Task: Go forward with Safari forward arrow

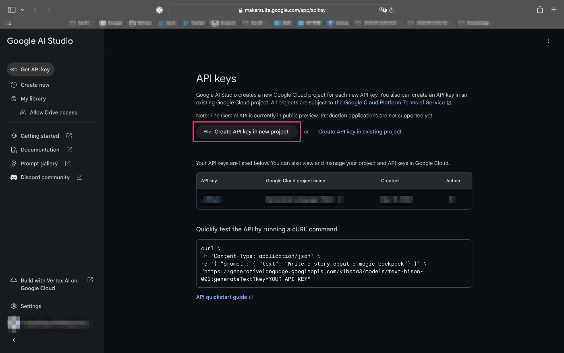Action: point(49,10)
